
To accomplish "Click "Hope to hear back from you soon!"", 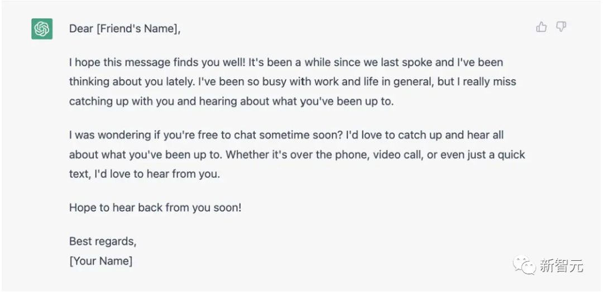I will 155,207.
